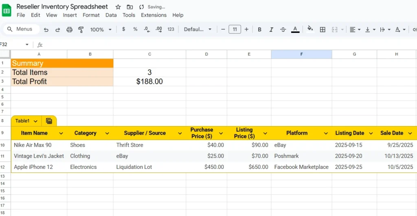The image size is (417, 216).
Task: Open the Name box dropdown arrow
Action: 27,45
